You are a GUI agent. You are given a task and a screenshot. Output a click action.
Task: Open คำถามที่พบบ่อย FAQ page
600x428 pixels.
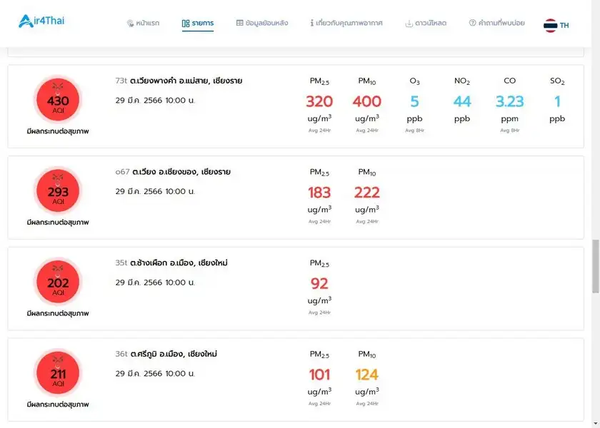click(497, 24)
